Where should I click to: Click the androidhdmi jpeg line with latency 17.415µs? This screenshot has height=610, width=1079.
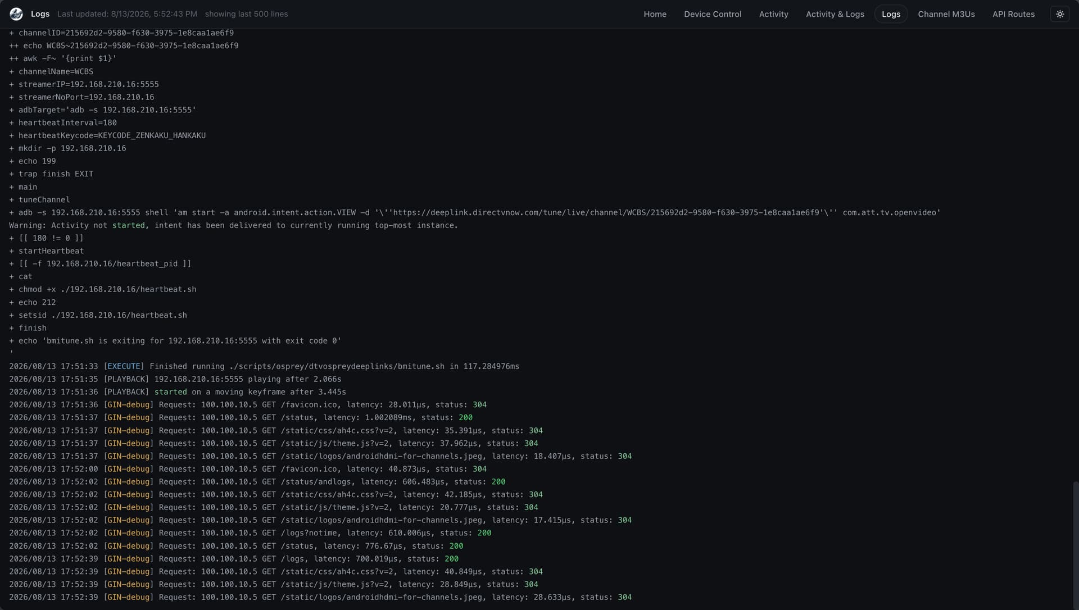(x=320, y=521)
